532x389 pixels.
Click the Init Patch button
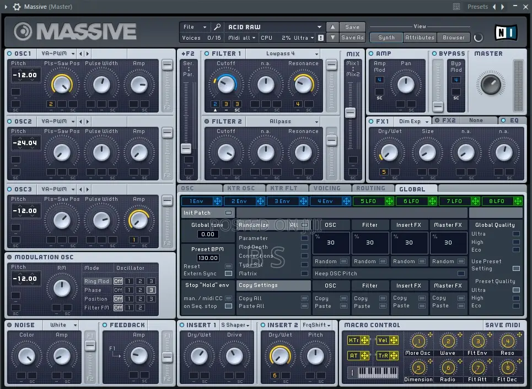(x=208, y=213)
